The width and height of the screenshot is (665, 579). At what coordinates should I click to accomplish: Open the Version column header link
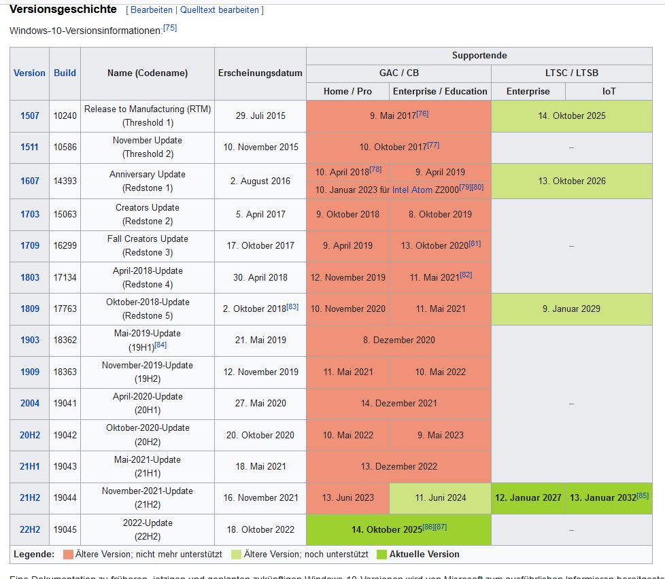pyautogui.click(x=29, y=73)
